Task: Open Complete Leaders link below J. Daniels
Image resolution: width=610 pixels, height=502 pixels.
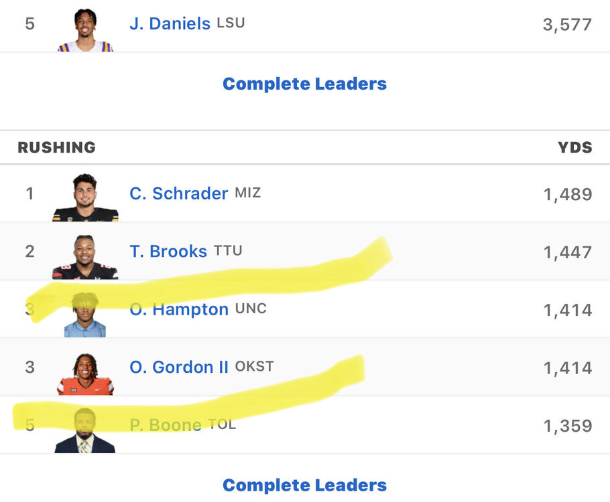Action: coord(304,84)
